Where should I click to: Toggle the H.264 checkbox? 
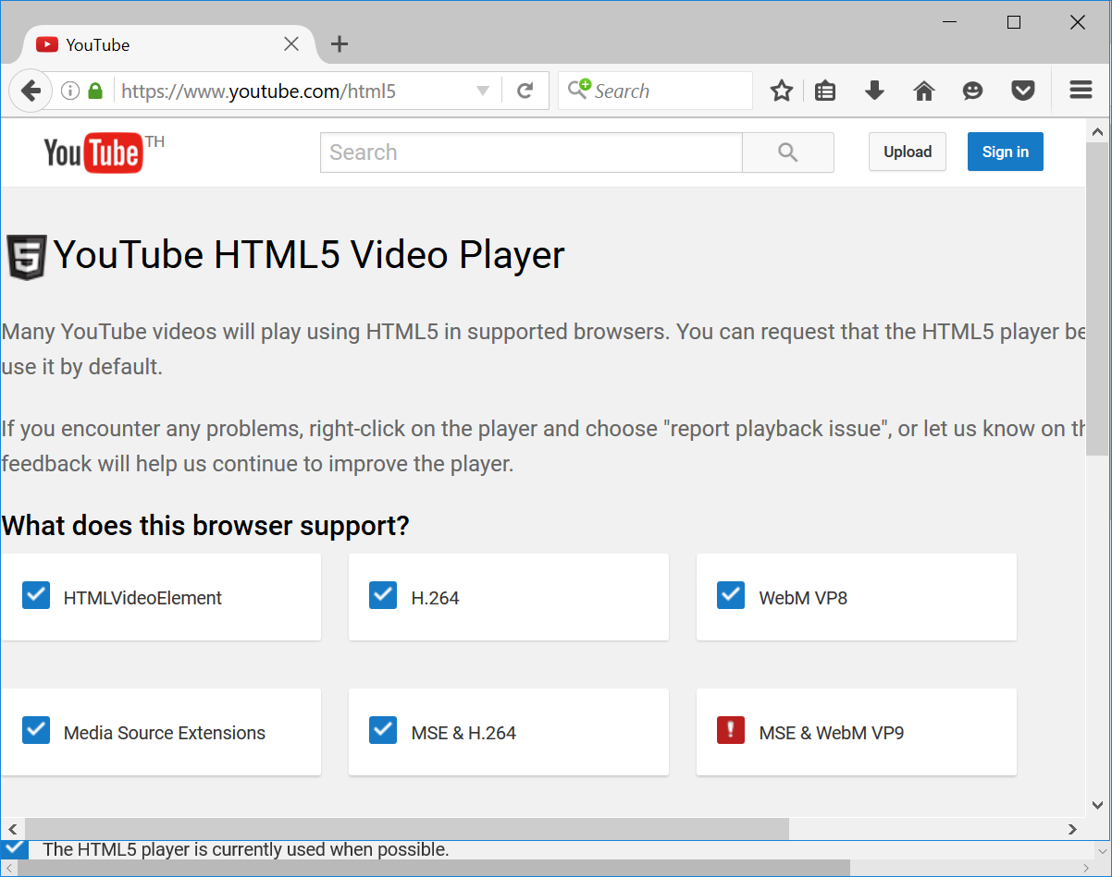[x=383, y=595]
